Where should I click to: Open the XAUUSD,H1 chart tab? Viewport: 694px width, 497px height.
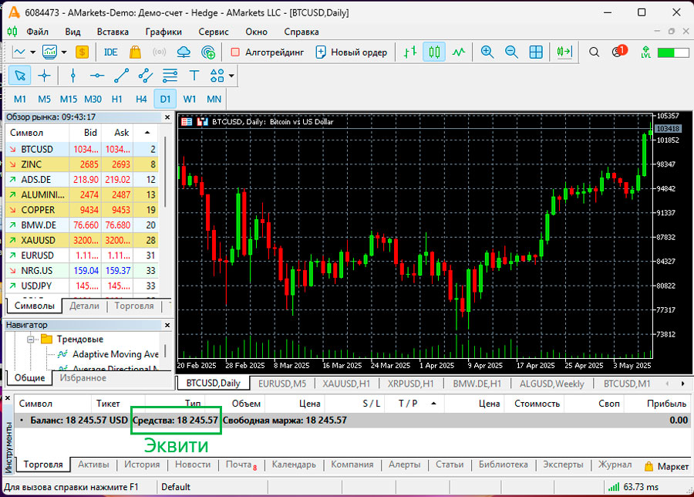346,384
